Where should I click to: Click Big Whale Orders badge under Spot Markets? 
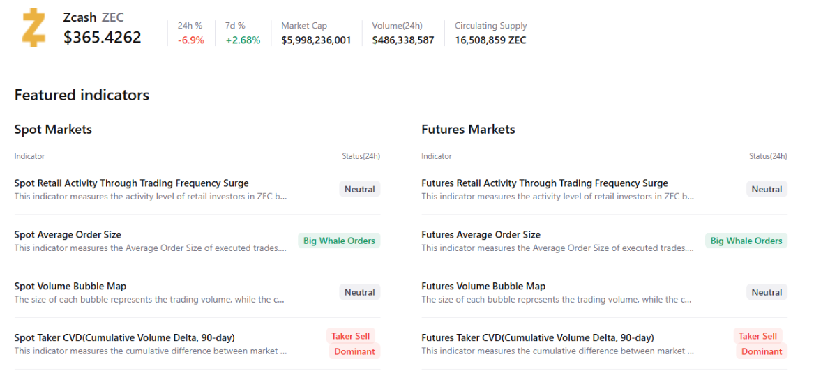(339, 241)
